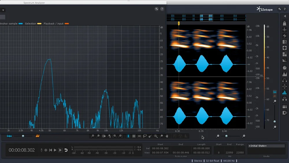Click the zoom in magnifier in the toolbar
The width and height of the screenshot is (289, 163).
point(92,136)
